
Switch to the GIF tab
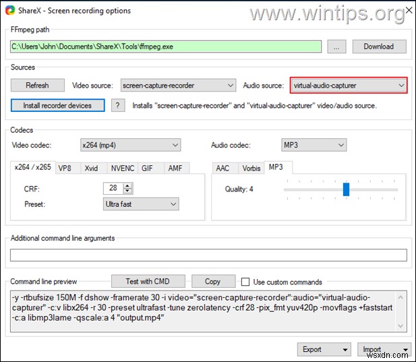point(151,168)
